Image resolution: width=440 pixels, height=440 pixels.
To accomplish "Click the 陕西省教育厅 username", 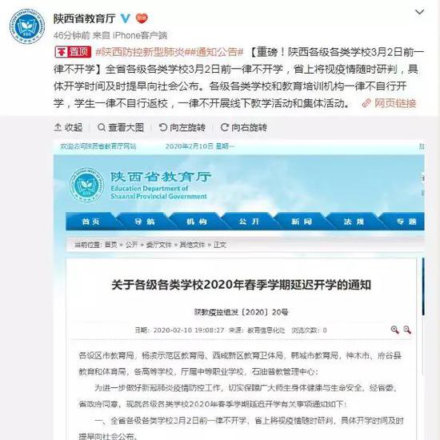I will [85, 19].
